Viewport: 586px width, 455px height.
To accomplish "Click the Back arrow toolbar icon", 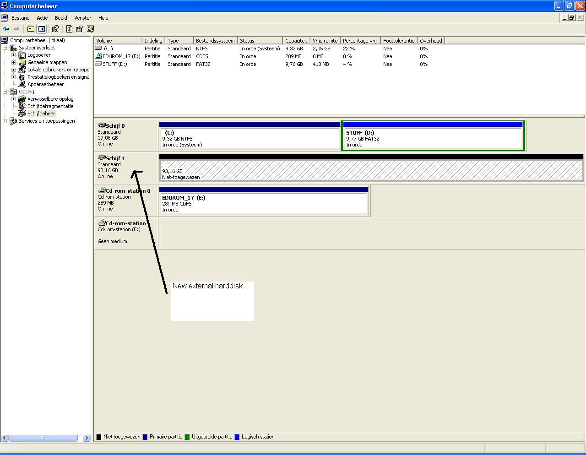I will (x=6, y=29).
